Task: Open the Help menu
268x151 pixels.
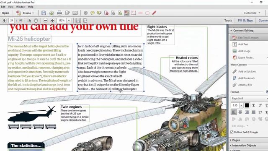Action: click(31, 7)
